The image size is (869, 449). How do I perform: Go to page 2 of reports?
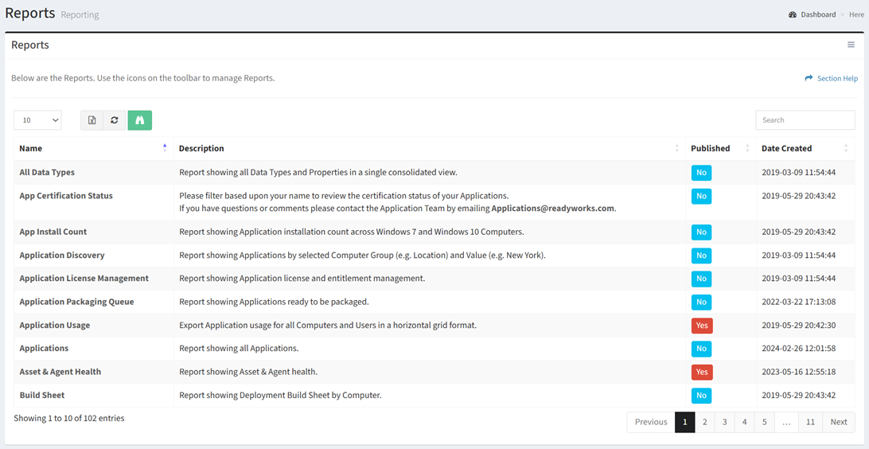point(704,422)
